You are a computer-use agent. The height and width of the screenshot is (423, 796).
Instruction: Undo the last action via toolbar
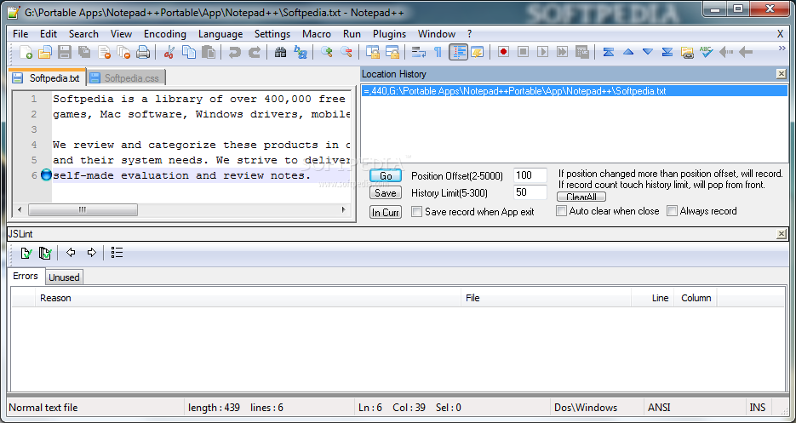(234, 52)
